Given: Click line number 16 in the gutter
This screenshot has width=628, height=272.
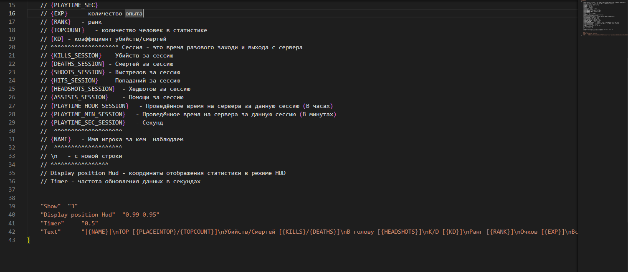Looking at the screenshot, I should 11,14.
